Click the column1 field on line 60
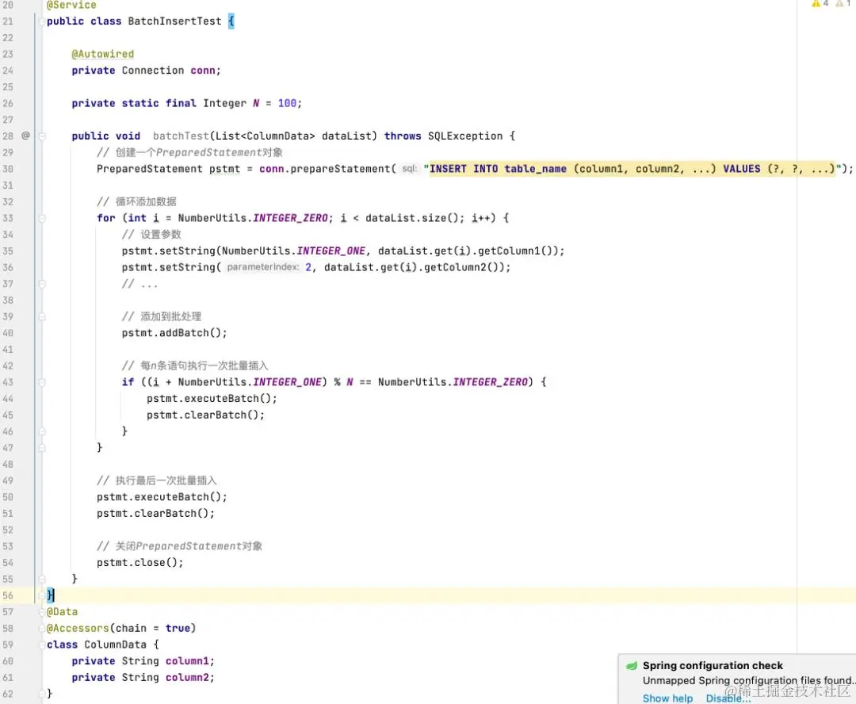The image size is (856, 704). (187, 661)
